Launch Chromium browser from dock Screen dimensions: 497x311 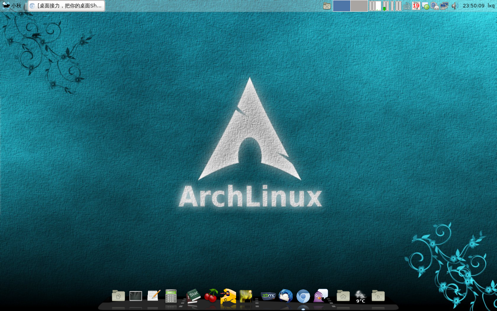click(303, 296)
